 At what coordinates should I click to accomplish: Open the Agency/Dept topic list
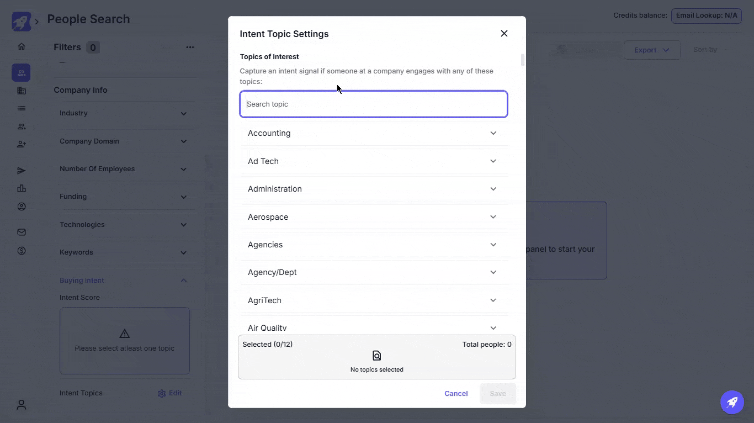tap(493, 272)
